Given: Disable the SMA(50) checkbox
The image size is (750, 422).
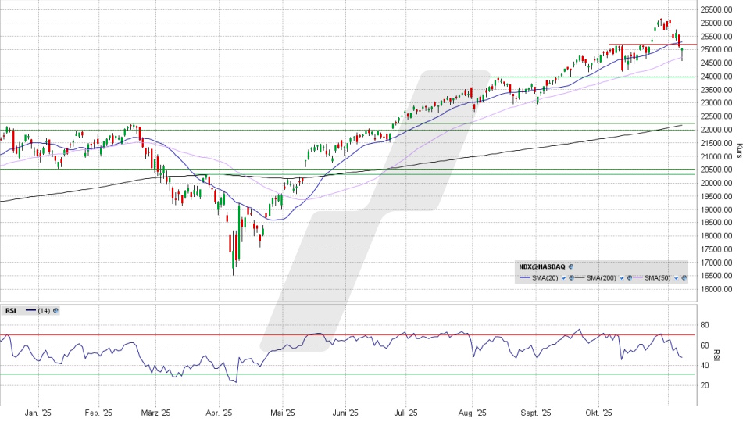Looking at the screenshot, I should point(677,278).
